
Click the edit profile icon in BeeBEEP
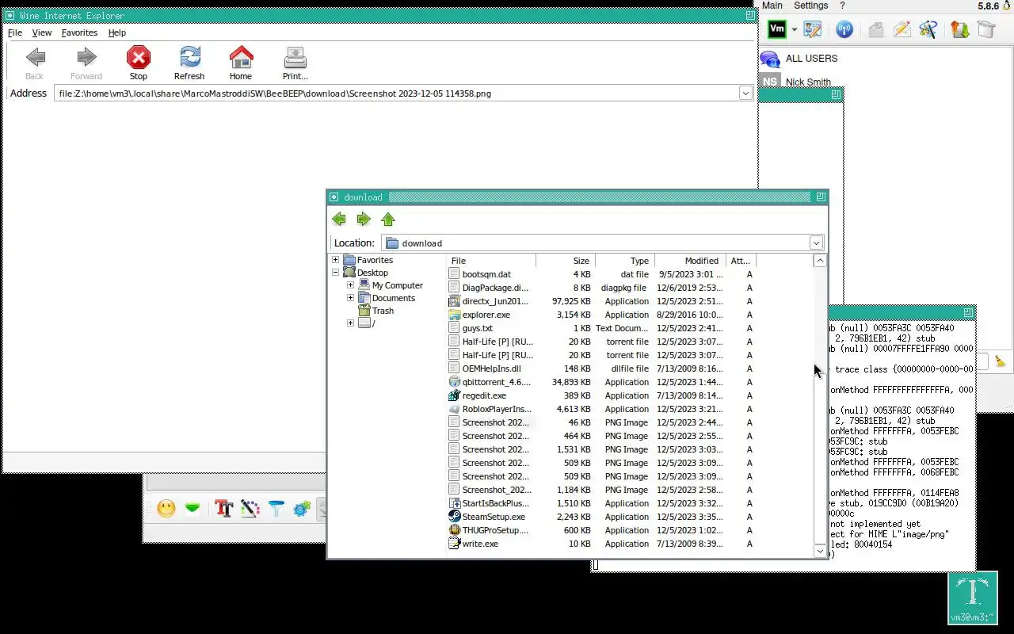coord(812,29)
